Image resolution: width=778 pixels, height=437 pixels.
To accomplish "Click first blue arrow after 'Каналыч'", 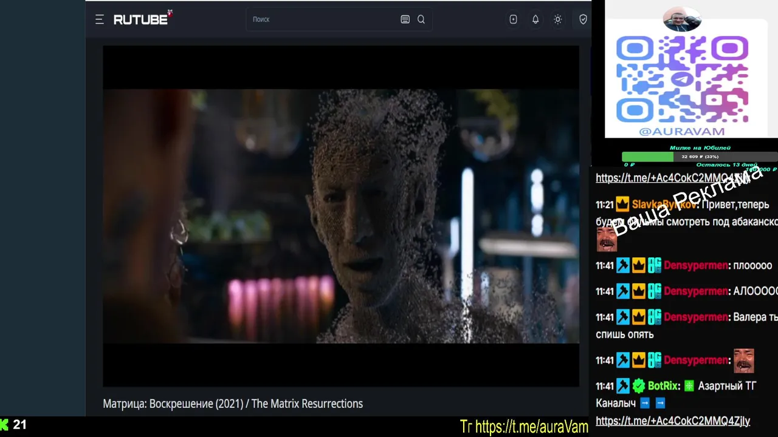I will [645, 403].
